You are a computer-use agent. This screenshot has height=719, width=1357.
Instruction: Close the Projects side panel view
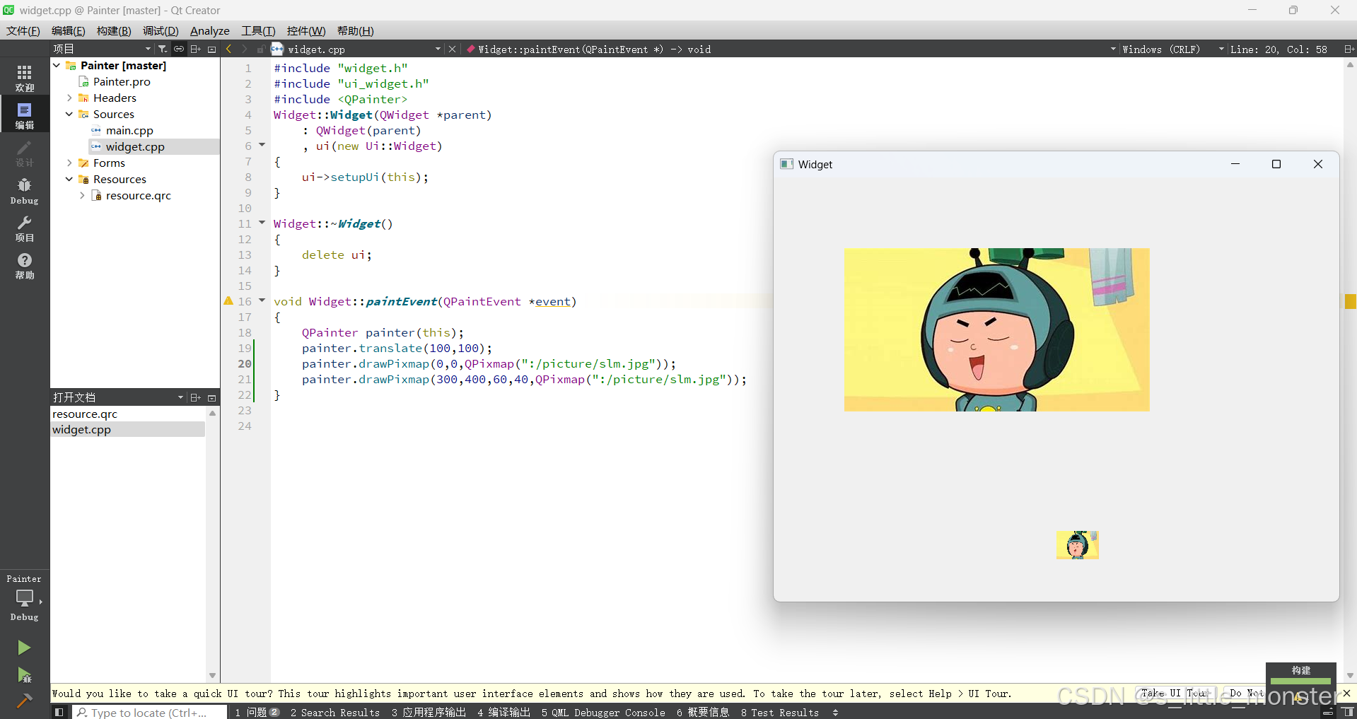[x=211, y=49]
